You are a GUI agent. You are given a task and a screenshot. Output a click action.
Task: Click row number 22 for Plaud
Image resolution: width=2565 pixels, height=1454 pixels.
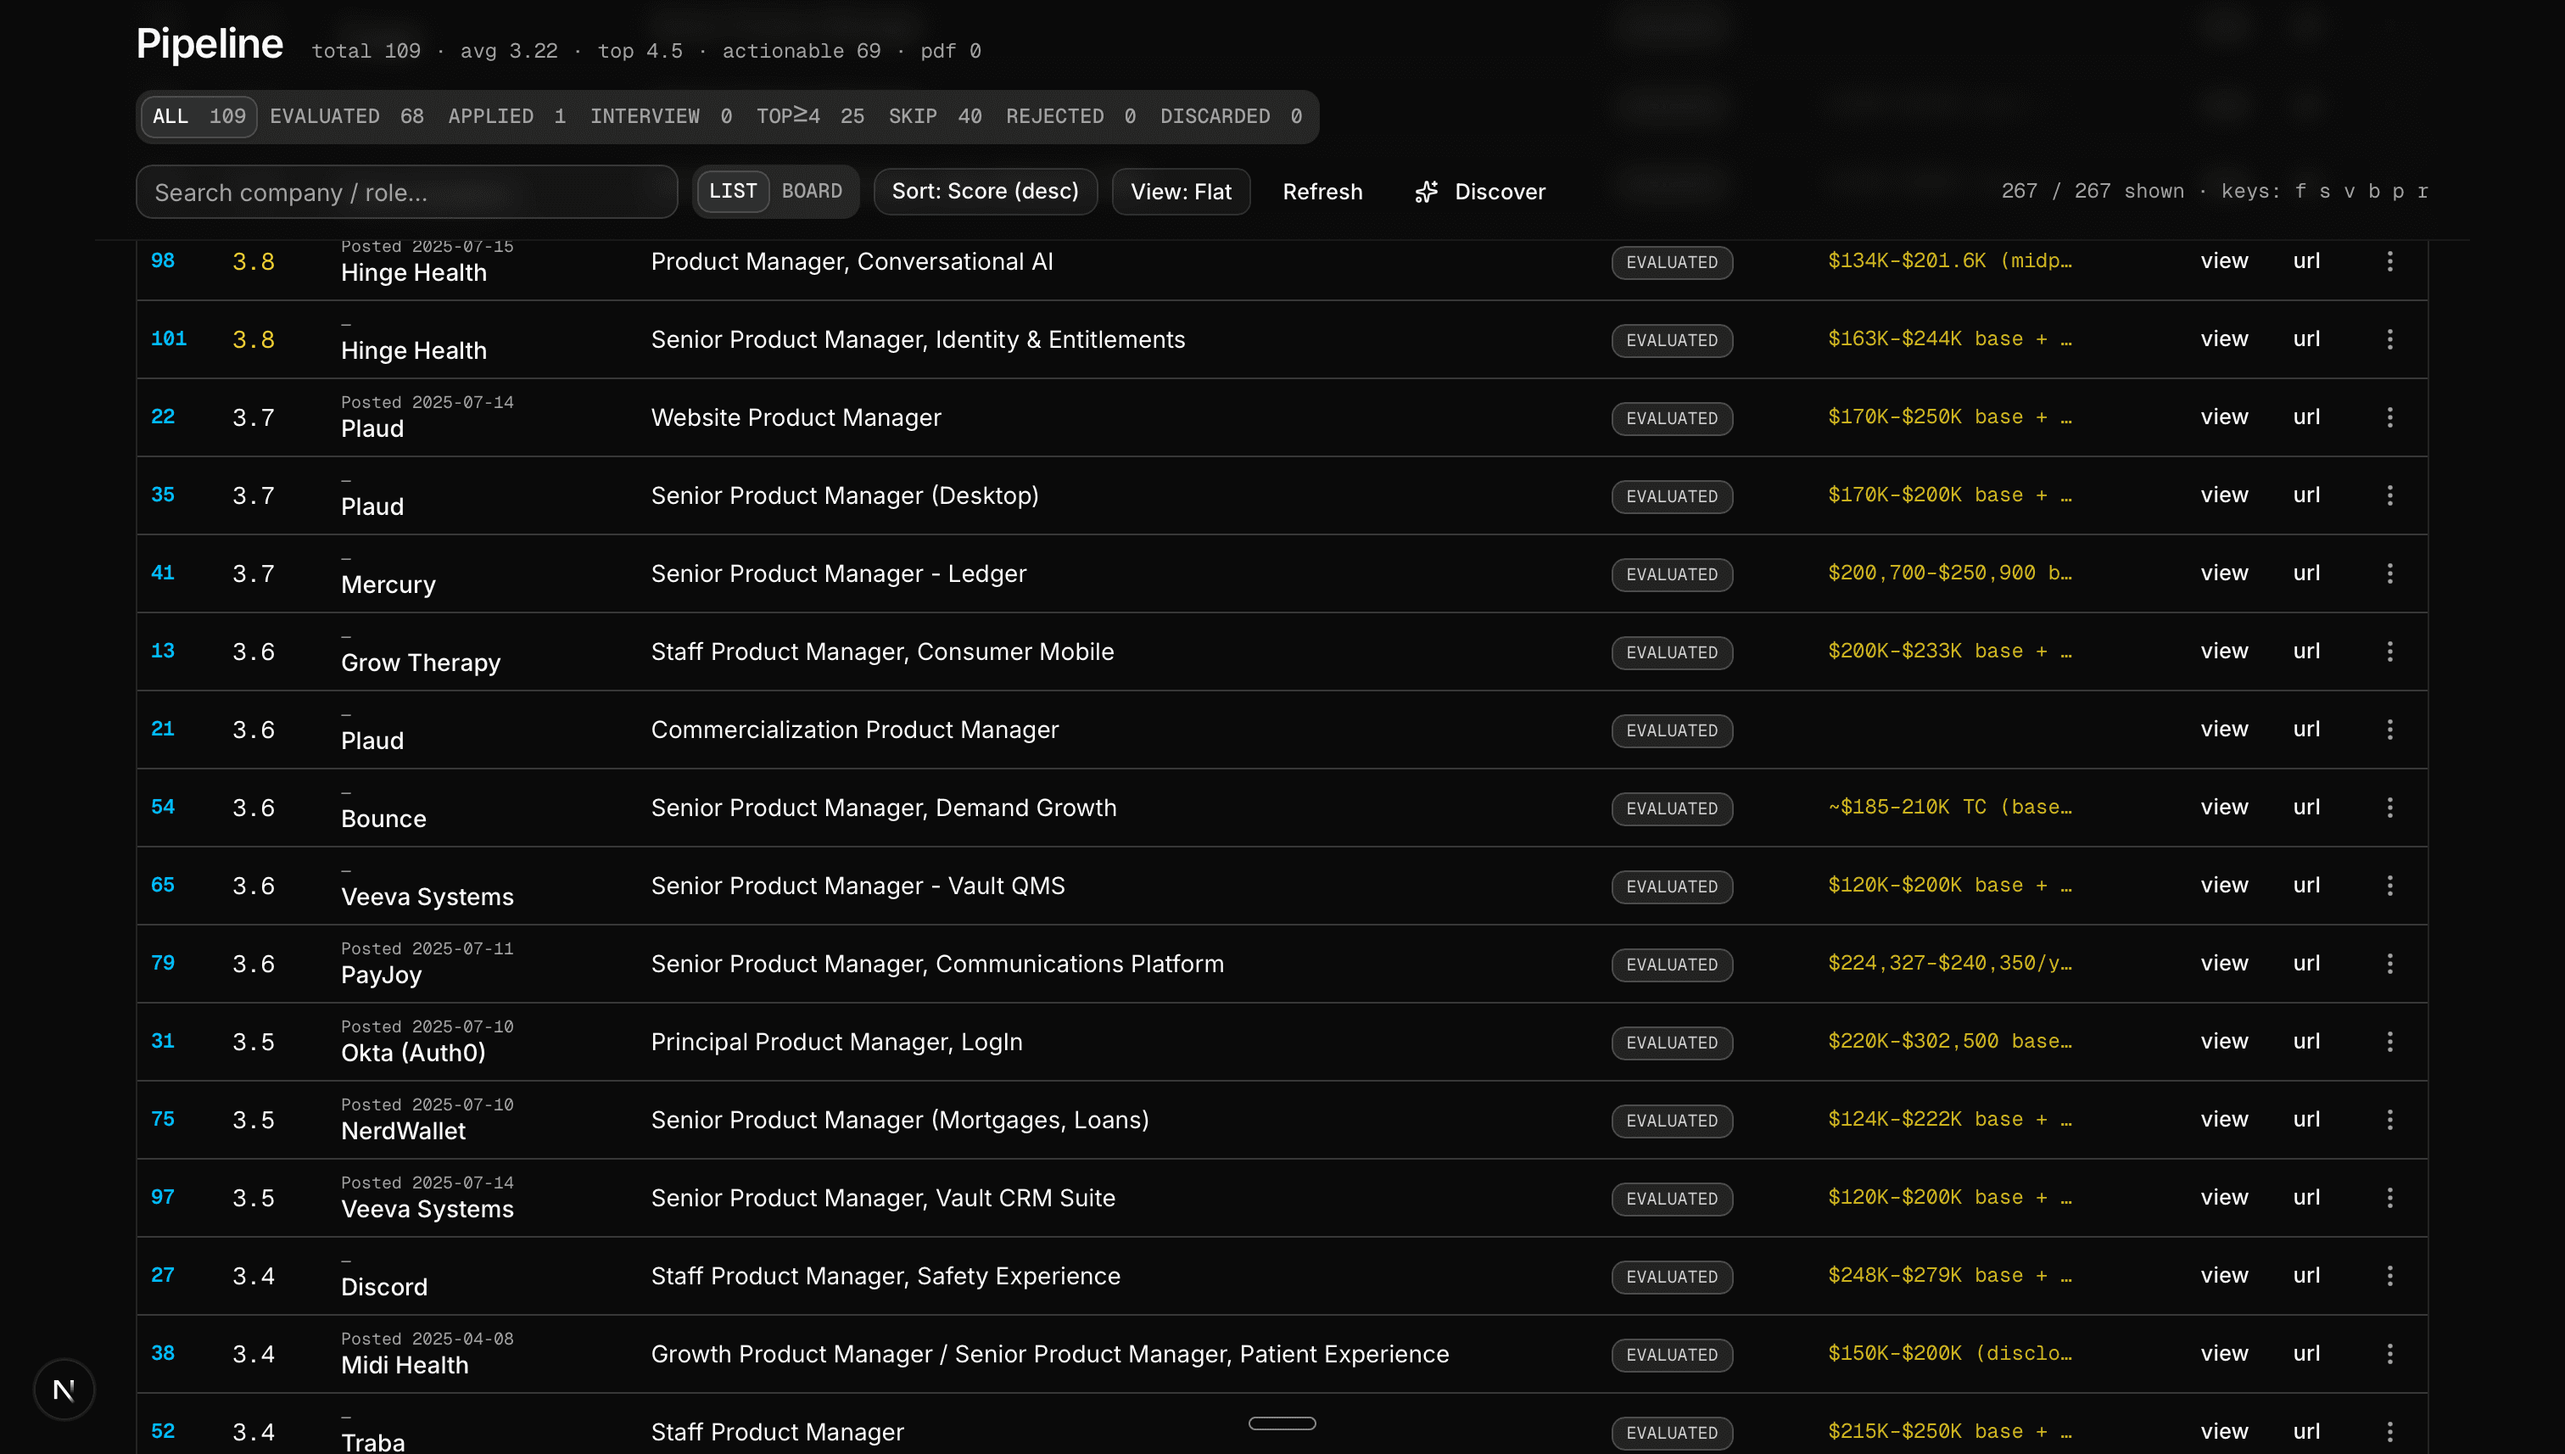click(163, 417)
